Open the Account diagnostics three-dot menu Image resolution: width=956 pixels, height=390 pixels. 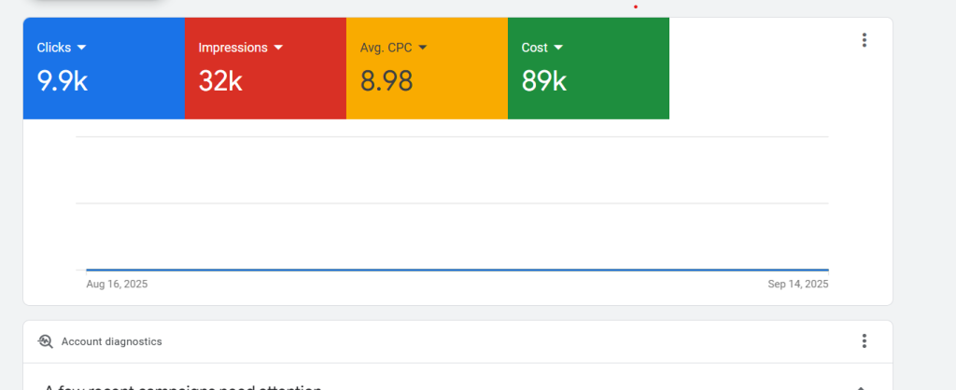click(x=864, y=341)
